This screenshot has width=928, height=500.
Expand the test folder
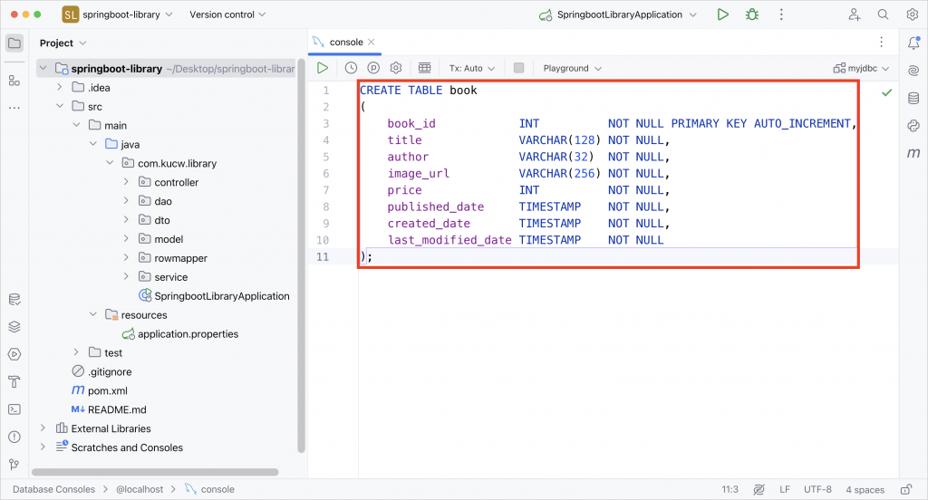pos(76,352)
